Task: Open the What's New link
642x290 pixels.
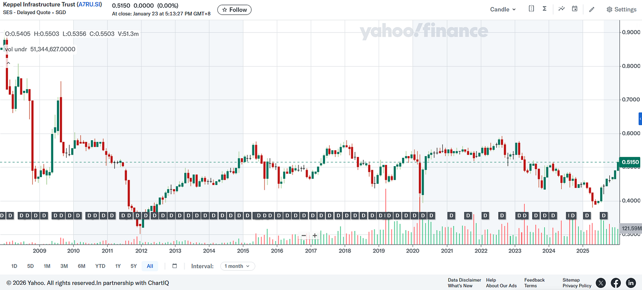Action: [460, 286]
